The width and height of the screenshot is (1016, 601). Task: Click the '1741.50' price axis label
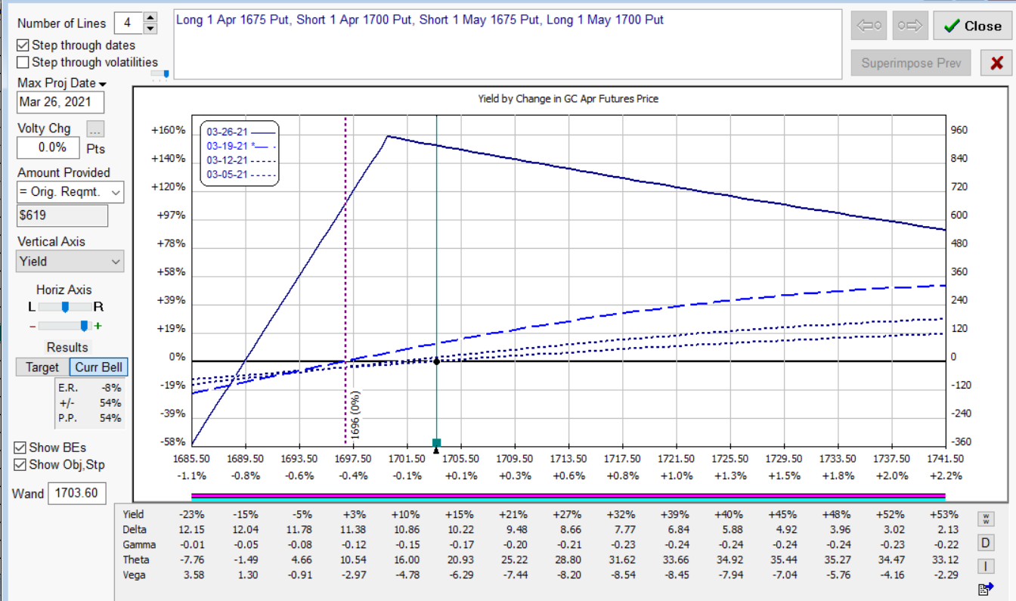[x=945, y=459]
